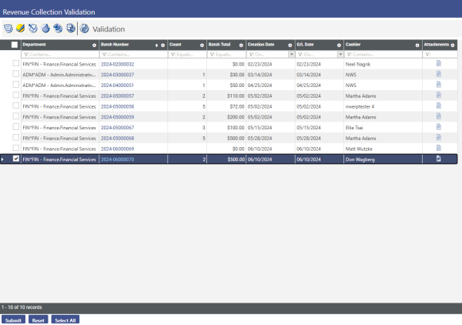Sort by the Cashier column header
462x325 pixels.
point(353,45)
